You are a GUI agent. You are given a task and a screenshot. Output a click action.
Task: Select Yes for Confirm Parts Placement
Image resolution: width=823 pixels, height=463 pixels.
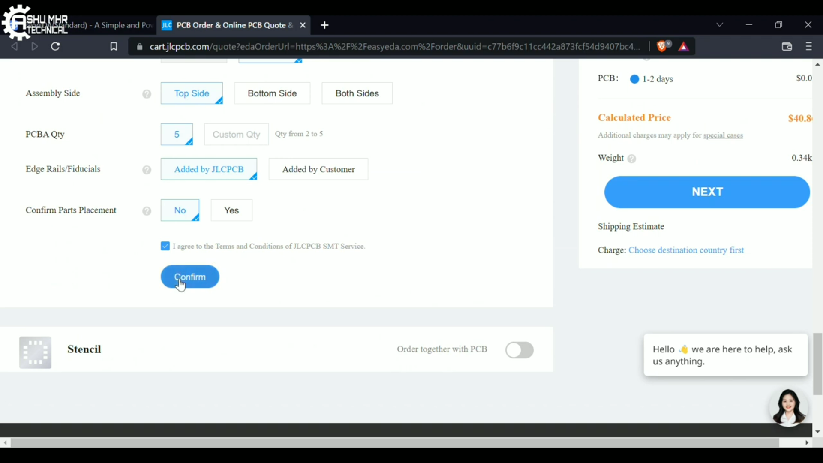231,210
